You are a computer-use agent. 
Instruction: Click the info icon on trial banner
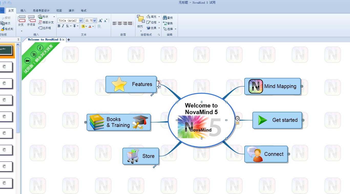pyautogui.click(x=40, y=48)
